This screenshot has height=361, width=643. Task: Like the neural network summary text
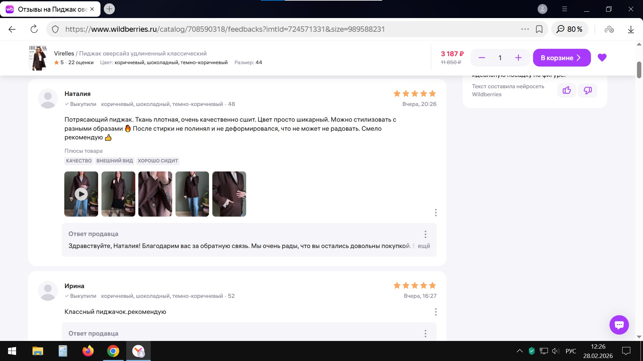567,90
